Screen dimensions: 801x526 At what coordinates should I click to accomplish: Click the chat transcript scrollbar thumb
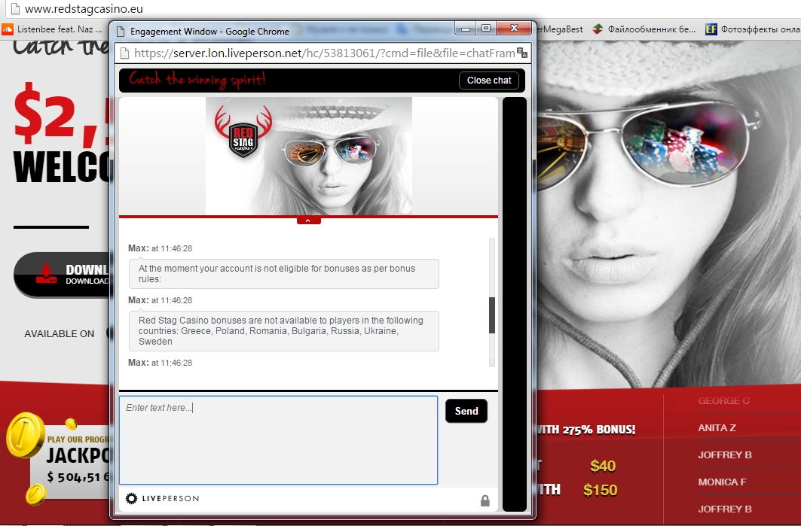(x=492, y=315)
